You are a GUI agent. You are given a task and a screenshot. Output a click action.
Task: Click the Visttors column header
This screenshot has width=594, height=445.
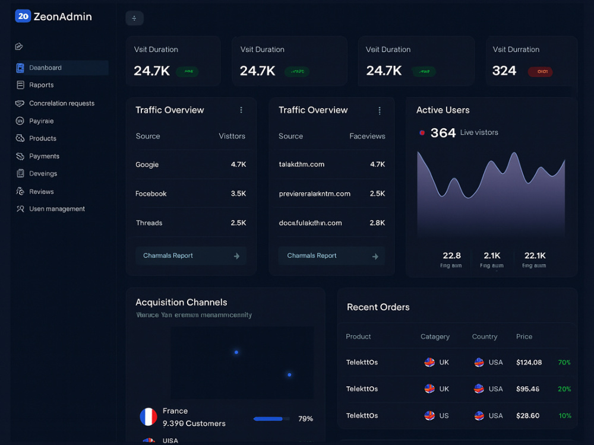[232, 136]
